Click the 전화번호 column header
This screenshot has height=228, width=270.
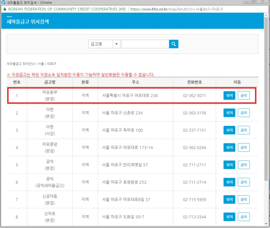tap(195, 82)
